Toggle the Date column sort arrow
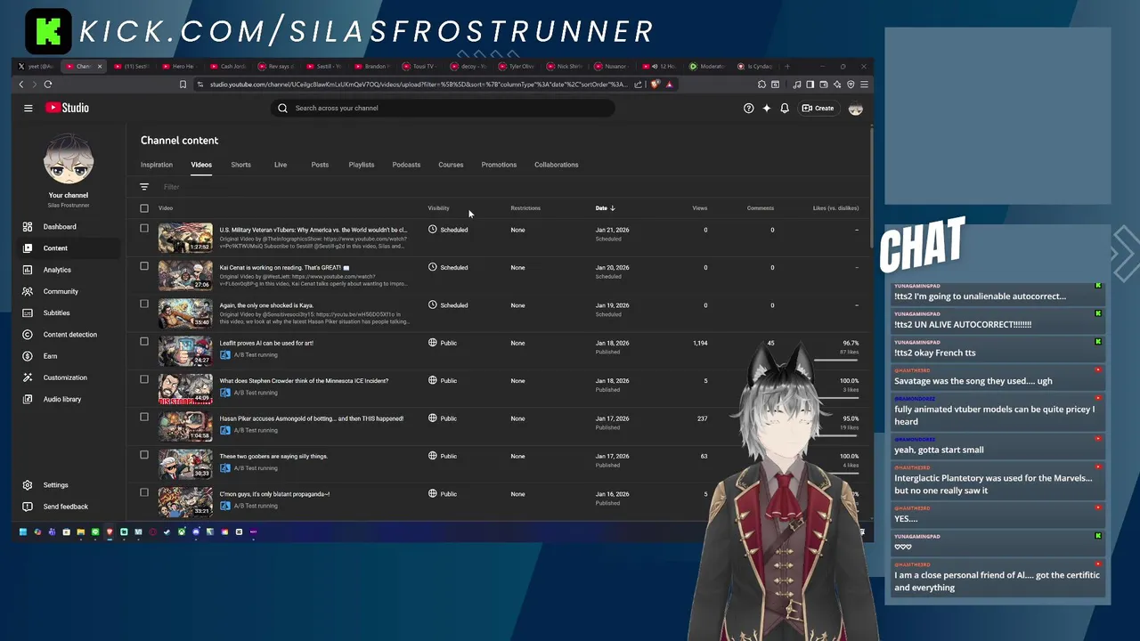Image resolution: width=1140 pixels, height=641 pixels. click(612, 208)
